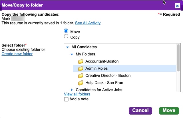Collapse the My Folders tree node
Screen dimensions: 183x118
coord(72,54)
